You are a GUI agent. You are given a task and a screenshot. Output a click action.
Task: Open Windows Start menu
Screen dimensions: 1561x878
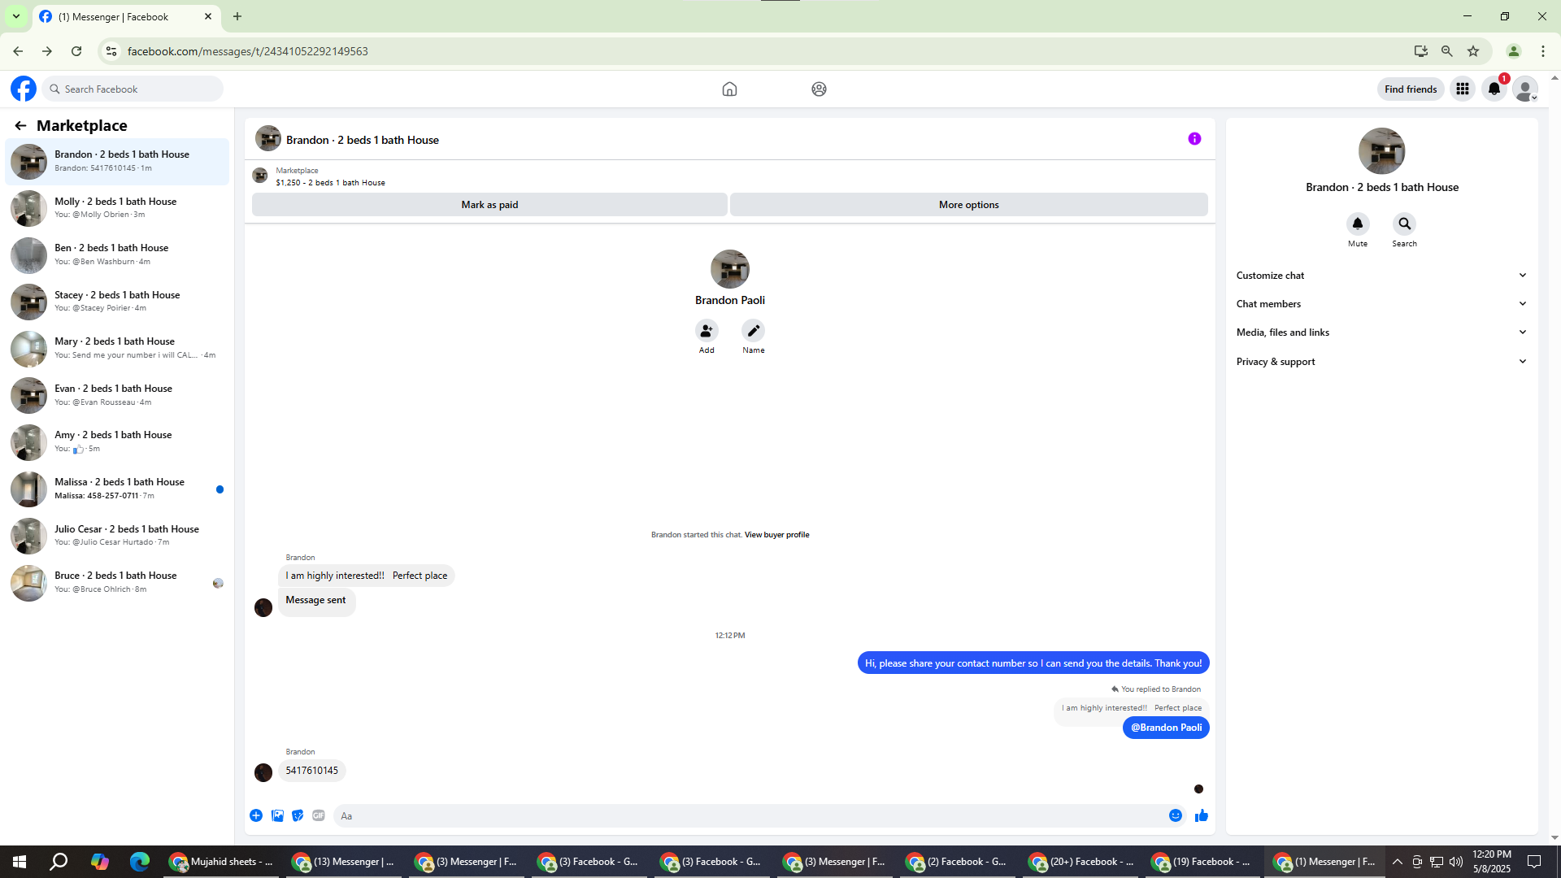coord(20,862)
